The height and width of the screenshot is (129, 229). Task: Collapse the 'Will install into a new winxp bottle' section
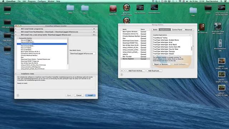click(16, 35)
